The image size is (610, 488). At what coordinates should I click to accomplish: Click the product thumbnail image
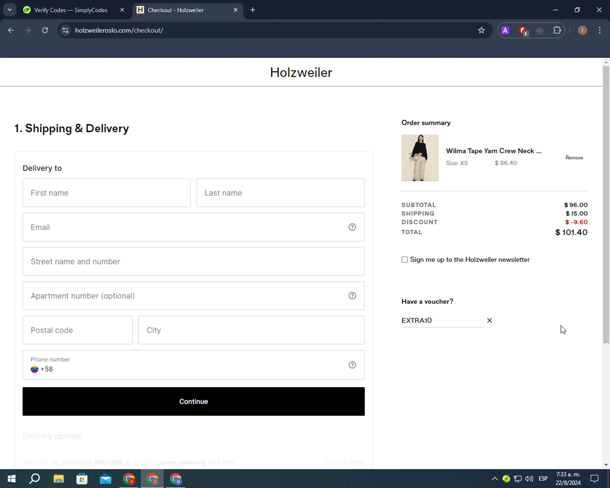420,158
